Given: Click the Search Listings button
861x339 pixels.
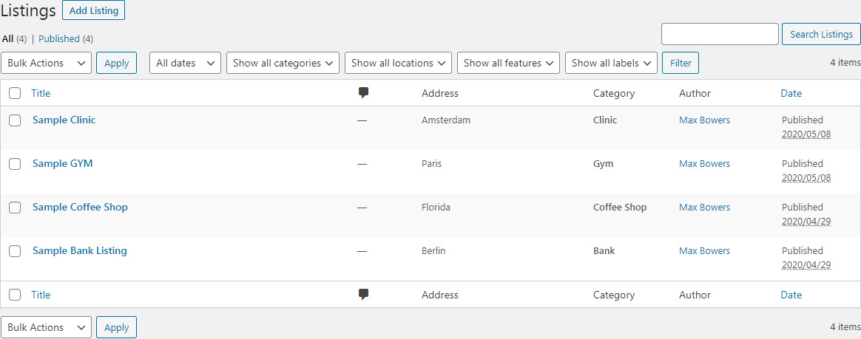Looking at the screenshot, I should tap(821, 34).
